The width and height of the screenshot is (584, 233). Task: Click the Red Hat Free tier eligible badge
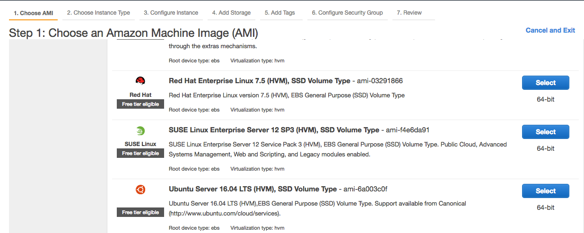click(140, 104)
